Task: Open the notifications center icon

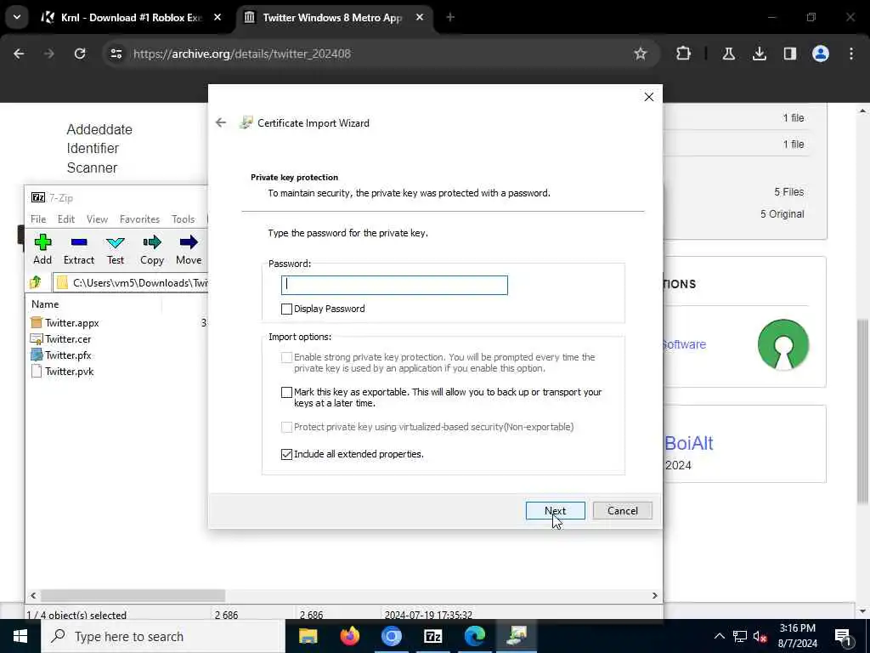Action: 843,636
